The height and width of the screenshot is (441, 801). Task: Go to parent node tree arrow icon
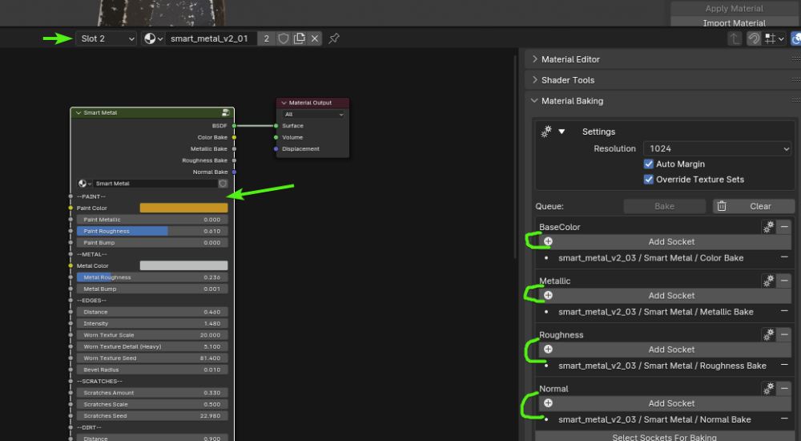tap(734, 38)
